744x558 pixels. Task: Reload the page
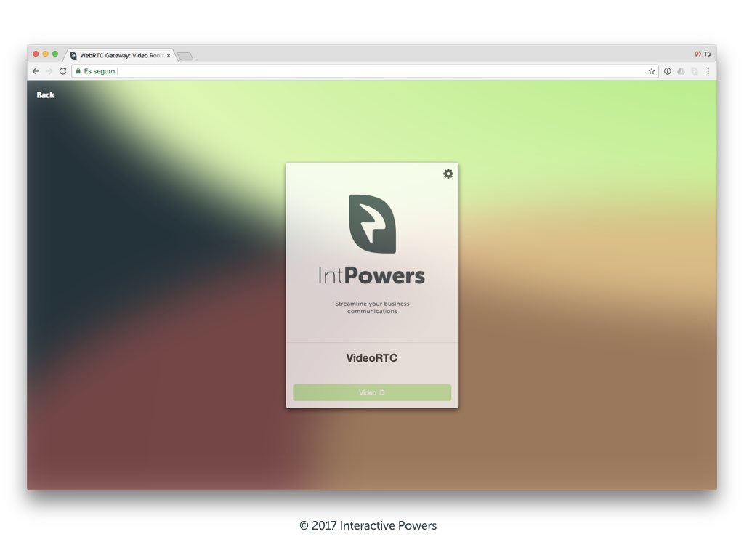63,71
